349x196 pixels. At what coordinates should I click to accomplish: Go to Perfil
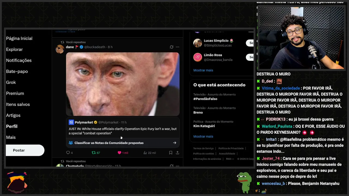[x=12, y=126]
